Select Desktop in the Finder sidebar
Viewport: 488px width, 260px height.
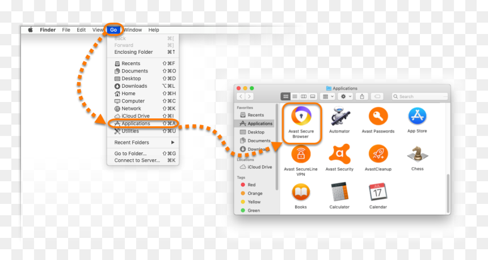(x=255, y=132)
